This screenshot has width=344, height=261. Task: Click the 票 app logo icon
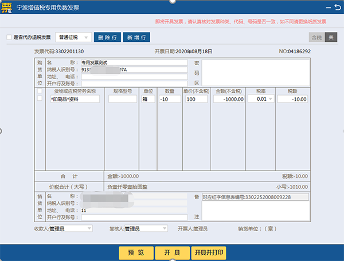pos(8,8)
